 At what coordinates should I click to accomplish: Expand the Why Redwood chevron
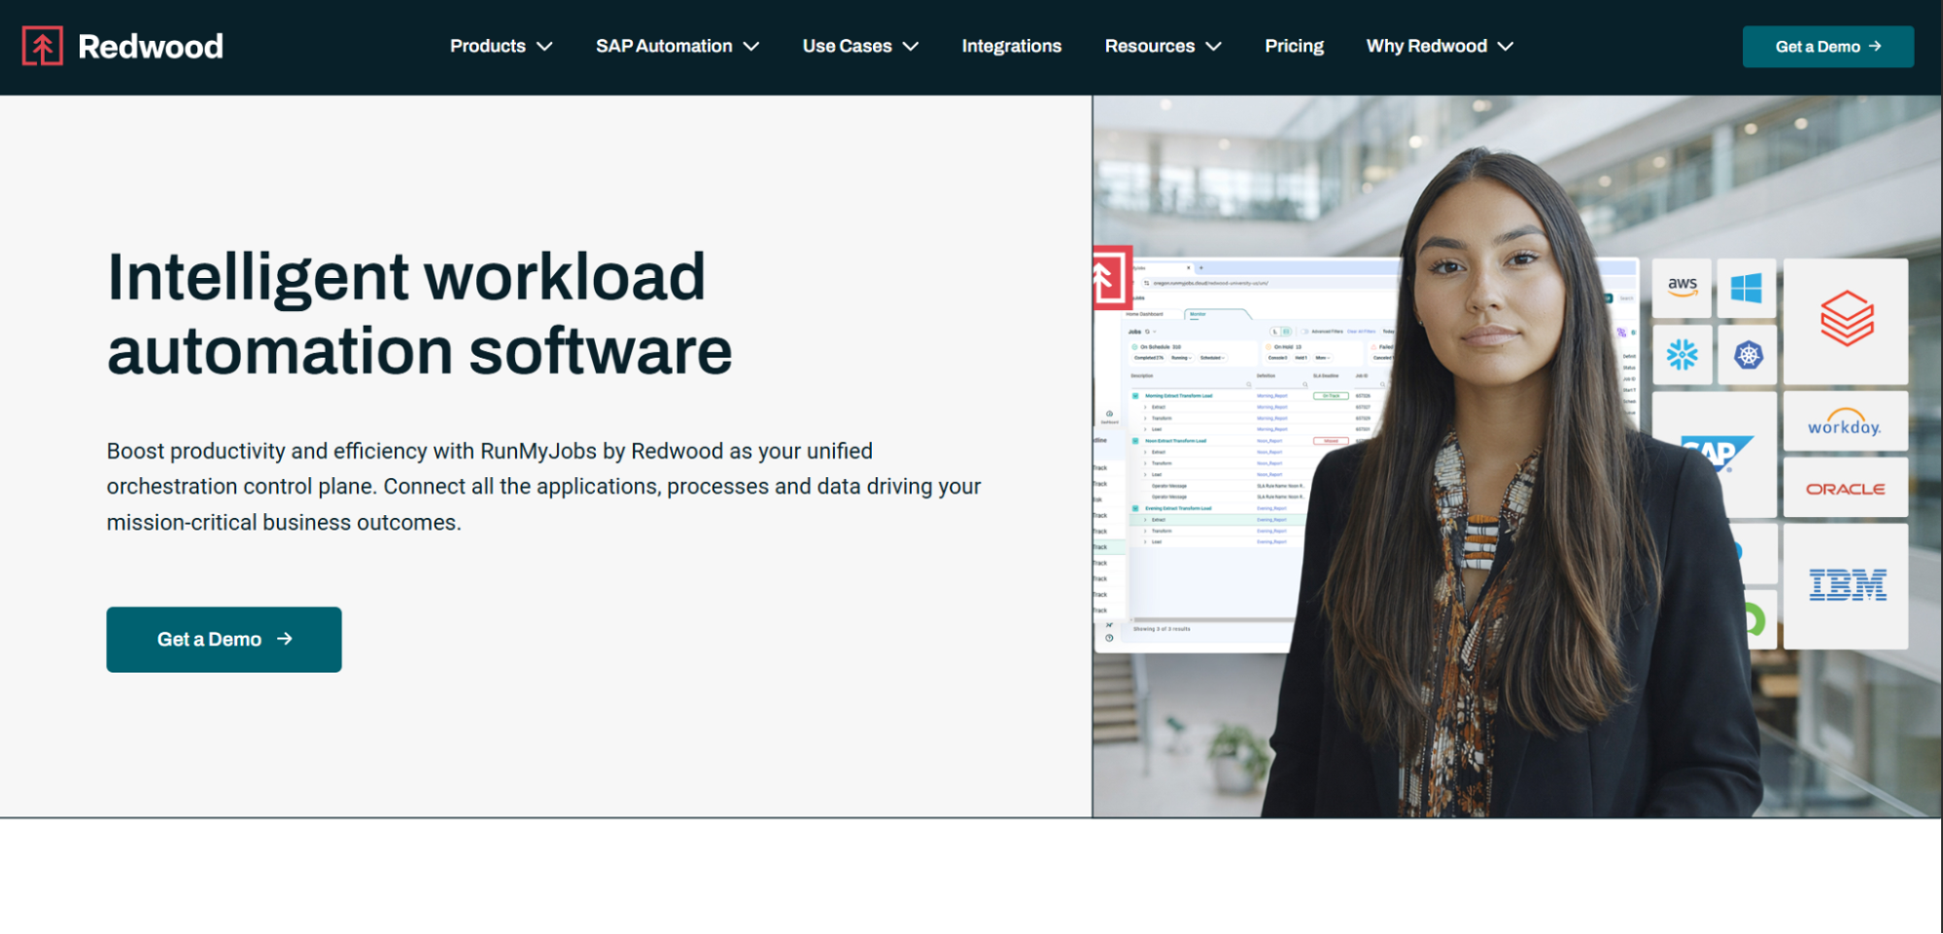1506,47
